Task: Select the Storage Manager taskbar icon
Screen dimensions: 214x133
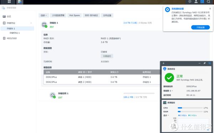Action: click(20, 2)
